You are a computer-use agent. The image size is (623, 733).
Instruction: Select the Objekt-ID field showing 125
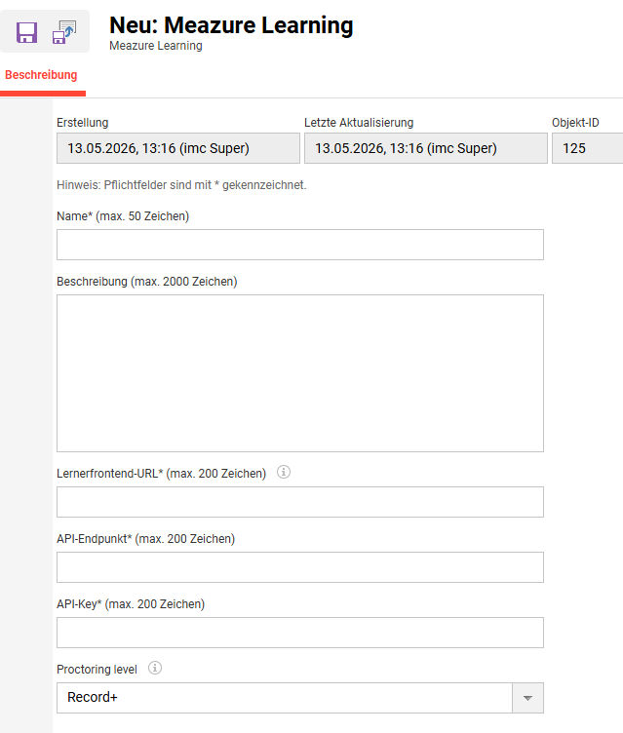(588, 148)
